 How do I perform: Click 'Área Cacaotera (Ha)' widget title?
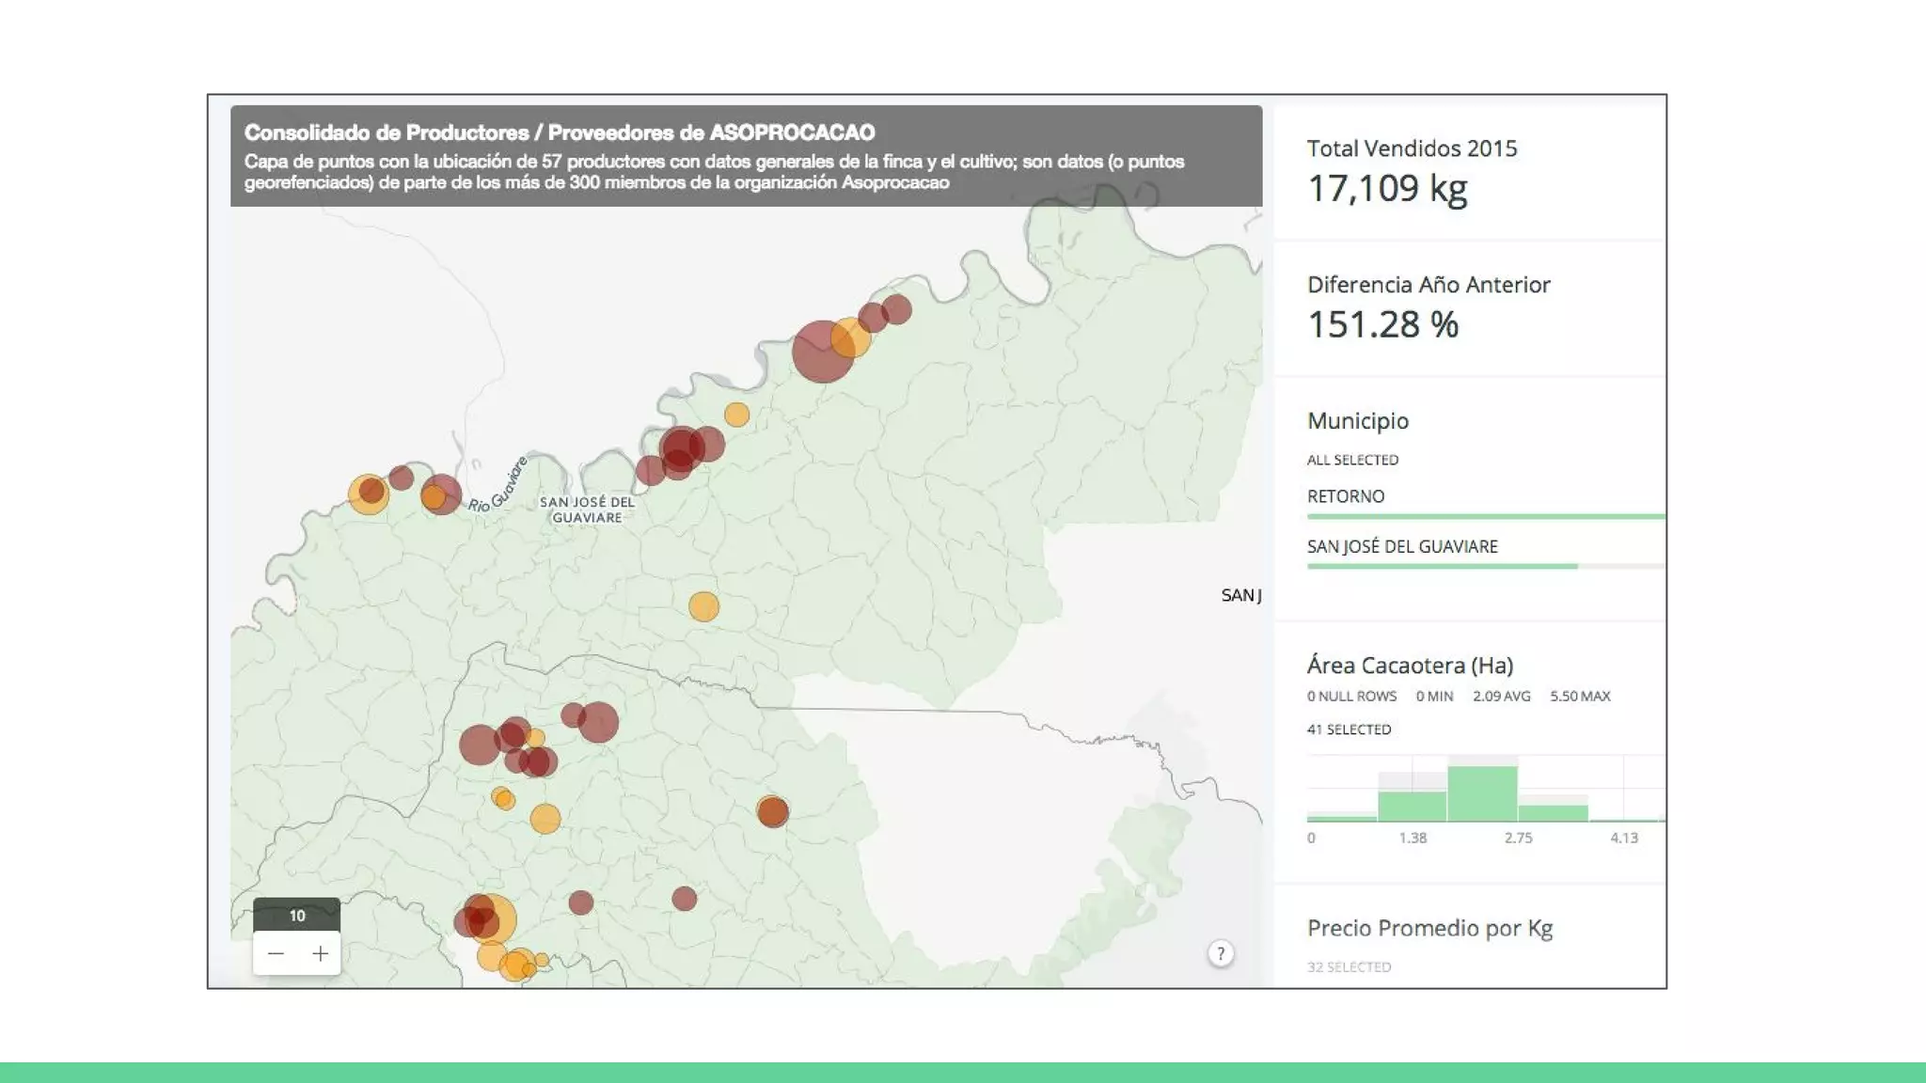point(1410,666)
